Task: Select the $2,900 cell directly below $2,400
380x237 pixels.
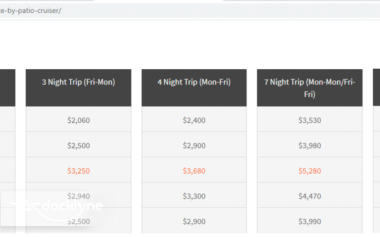Action: click(194, 146)
